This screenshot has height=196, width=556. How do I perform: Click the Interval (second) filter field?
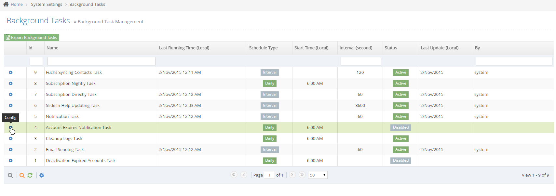[360, 61]
